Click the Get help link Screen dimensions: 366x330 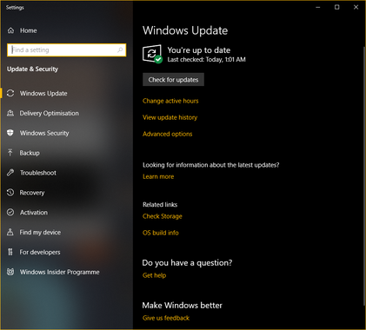(154, 275)
